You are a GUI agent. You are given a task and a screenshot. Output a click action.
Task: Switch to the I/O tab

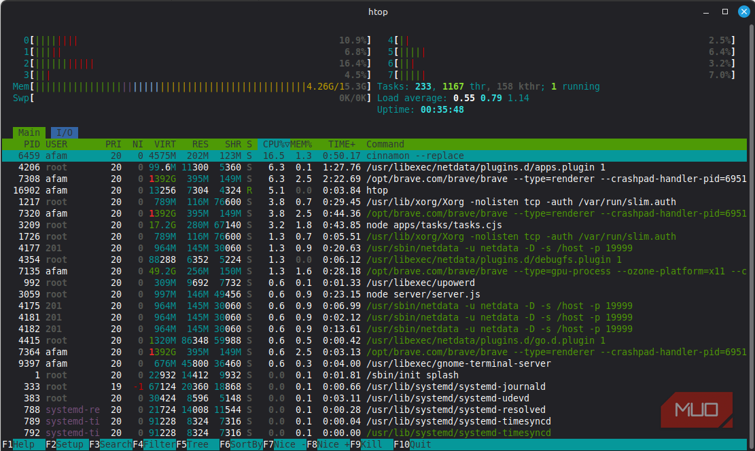pos(64,132)
